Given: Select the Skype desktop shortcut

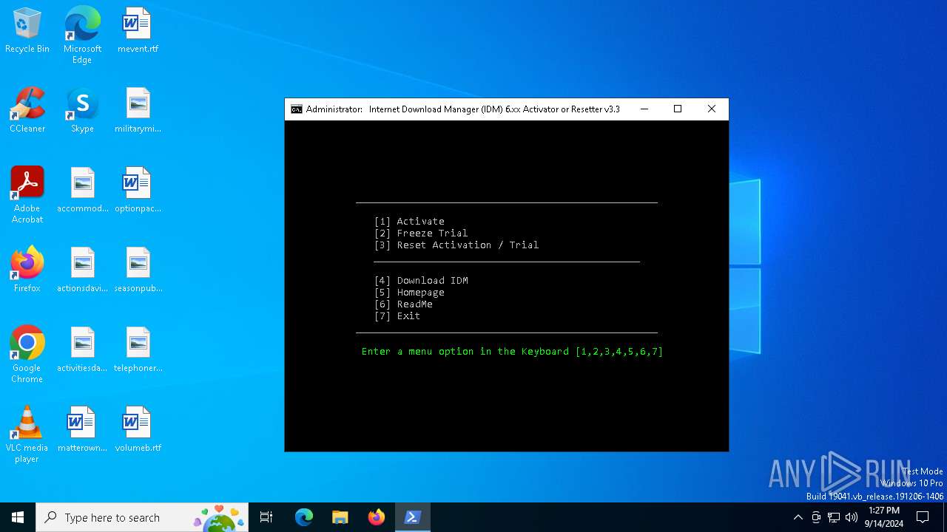Looking at the screenshot, I should click(82, 111).
